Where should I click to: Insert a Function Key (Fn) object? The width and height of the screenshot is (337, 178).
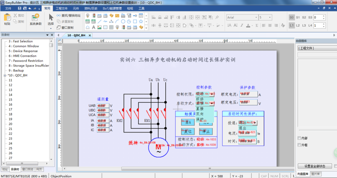click(123, 16)
